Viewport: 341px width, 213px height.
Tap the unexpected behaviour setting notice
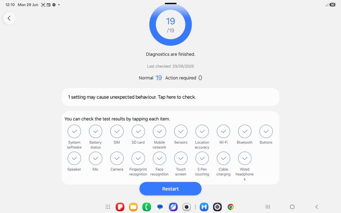click(x=170, y=97)
